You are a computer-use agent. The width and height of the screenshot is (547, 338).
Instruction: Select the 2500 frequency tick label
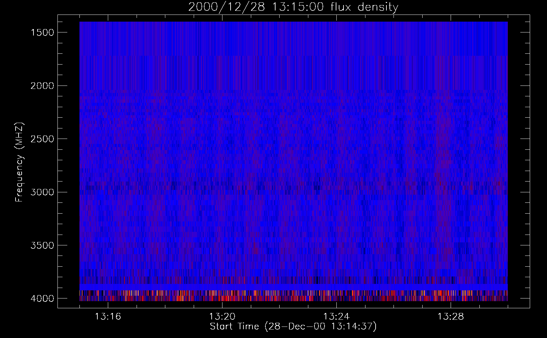tap(42, 139)
